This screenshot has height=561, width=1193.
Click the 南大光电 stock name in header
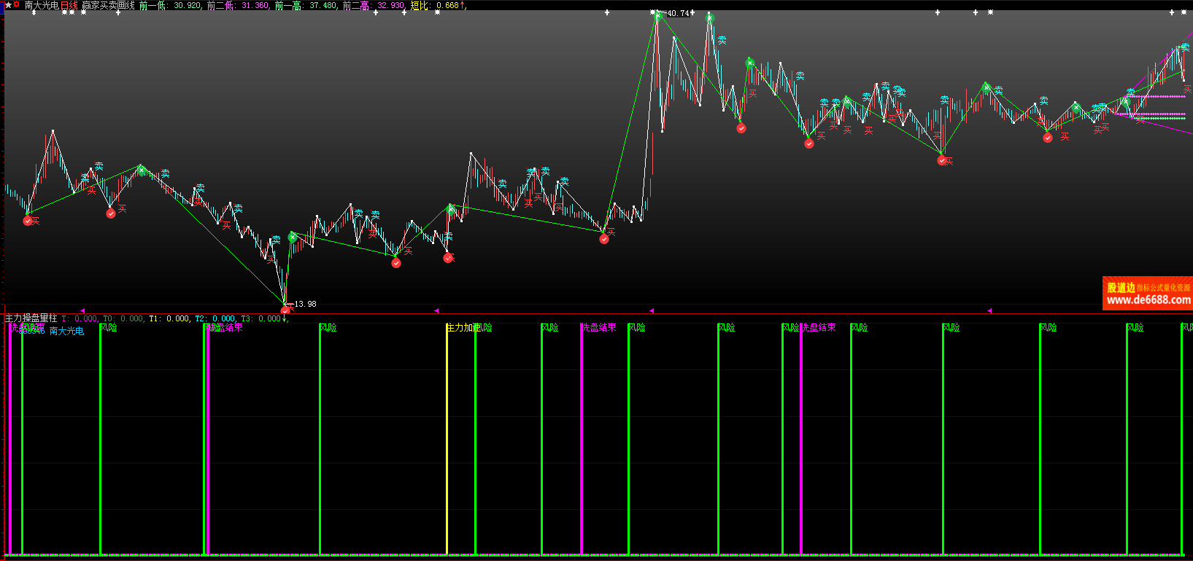[41, 5]
